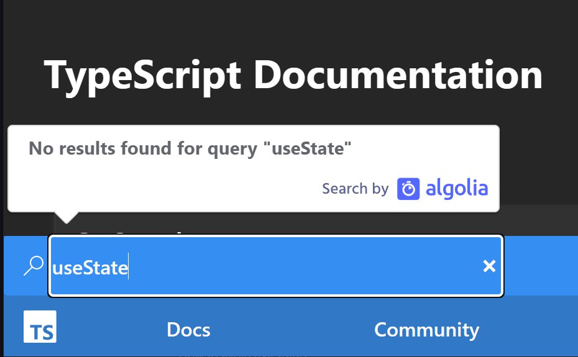Viewport: 578px width, 357px height.
Task: Click the TypeScript Documentation page heading
Action: coord(293,75)
